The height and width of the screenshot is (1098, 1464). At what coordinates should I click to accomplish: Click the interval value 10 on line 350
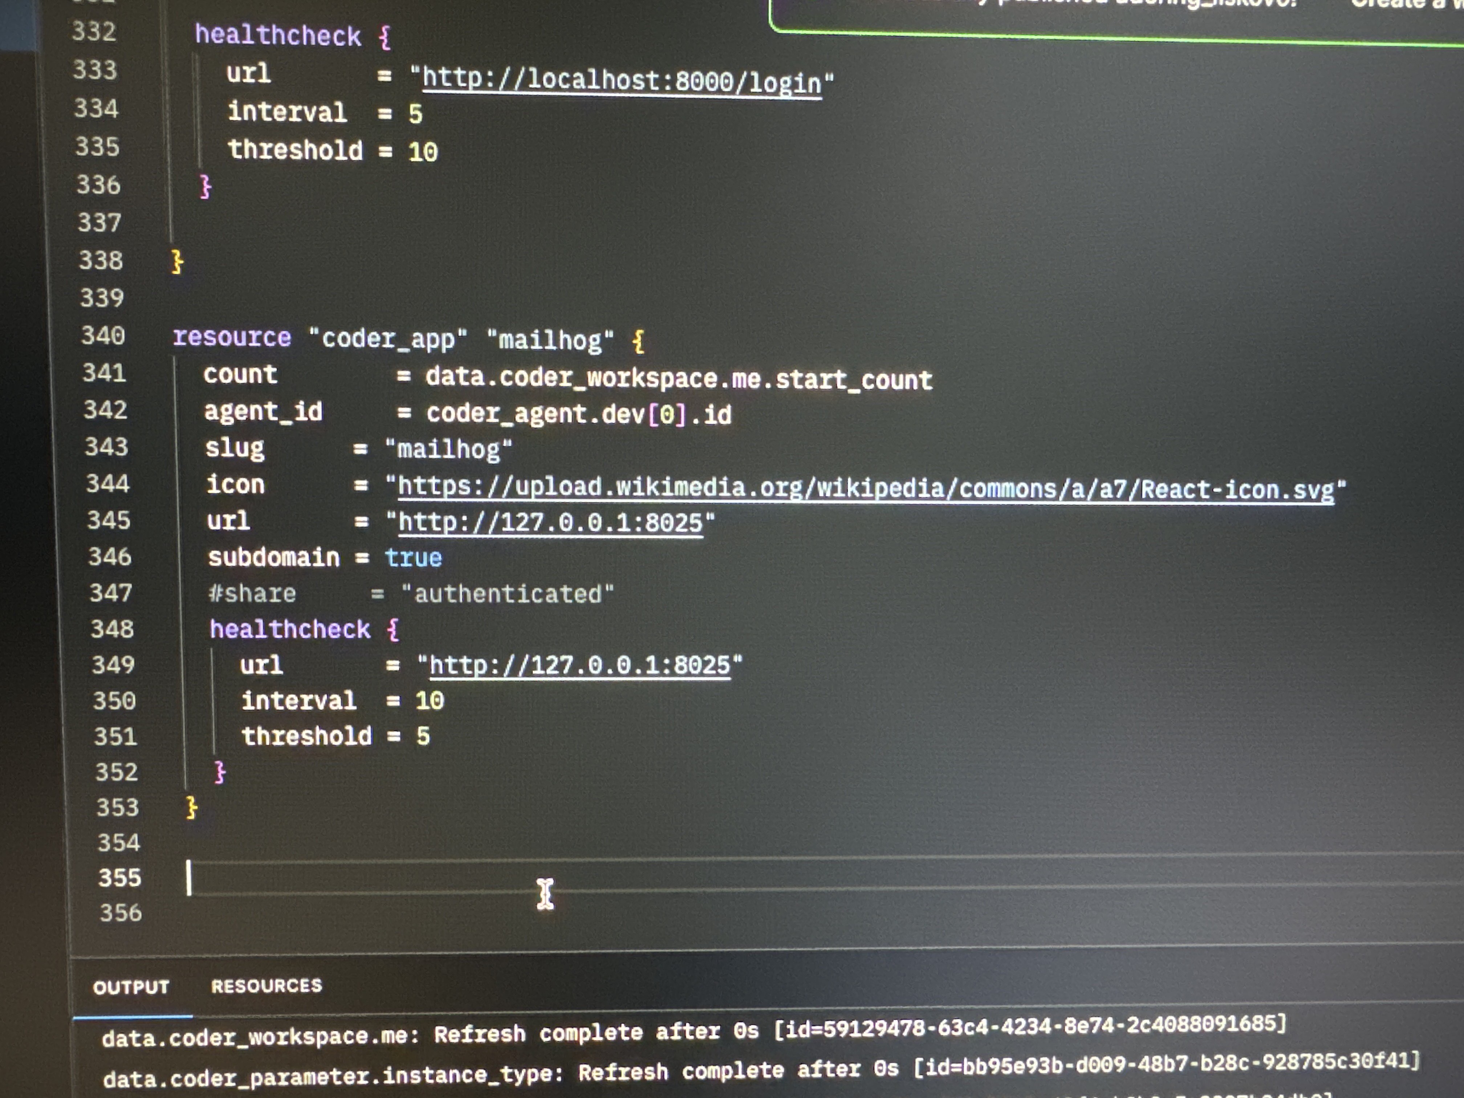429,700
